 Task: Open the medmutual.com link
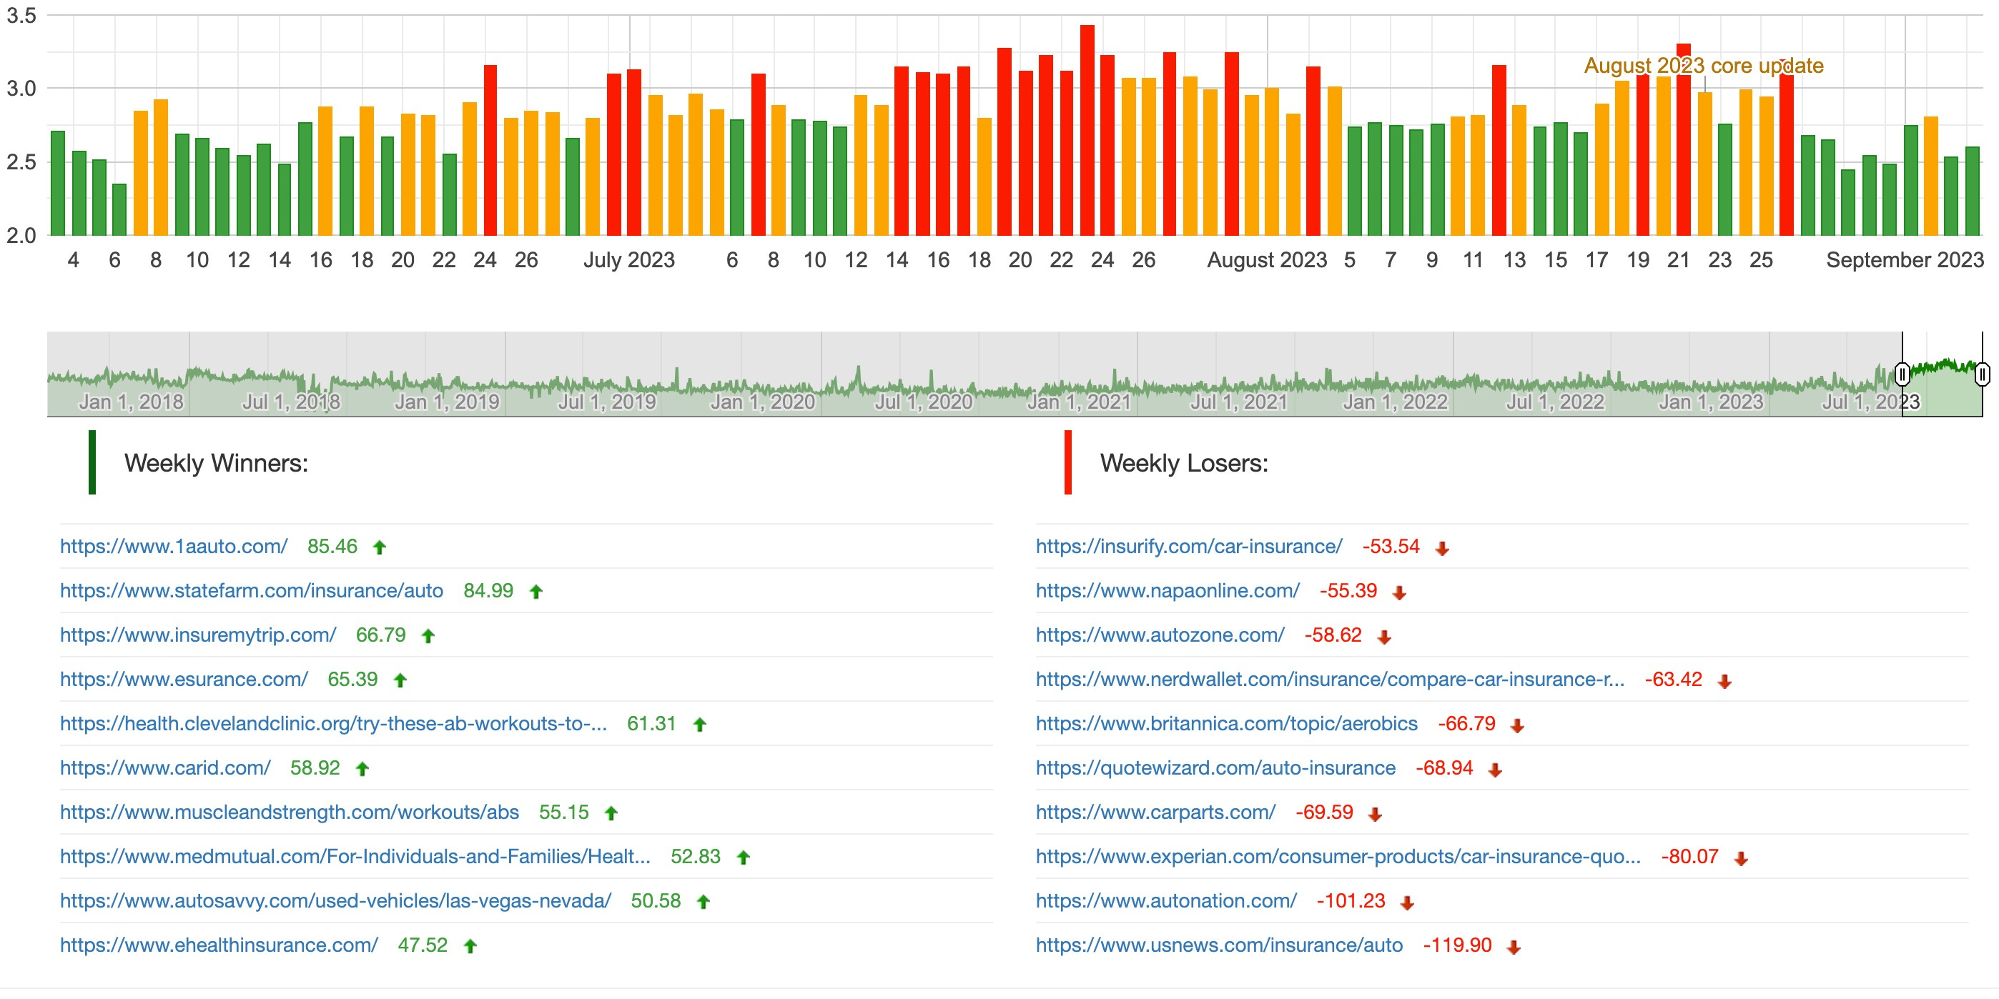tap(355, 856)
